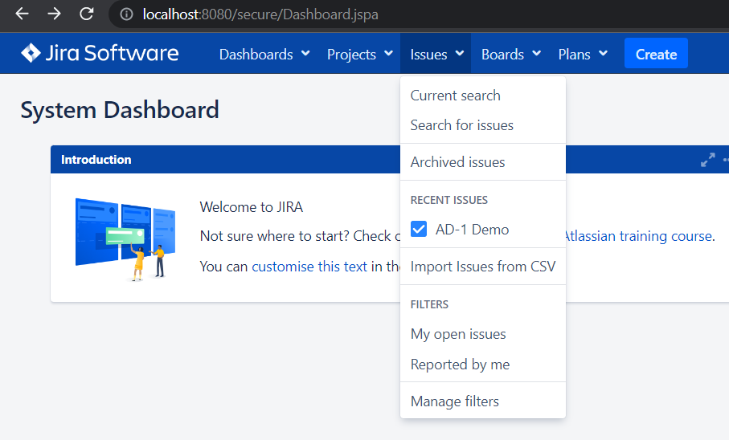Click the Create button
729x440 pixels.
click(x=656, y=54)
